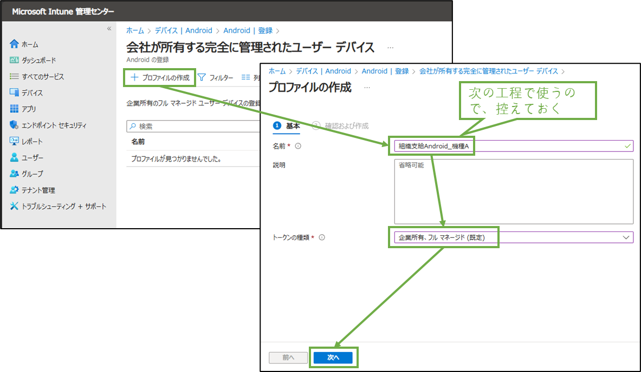Screen dimensions: 641x372
Task: Click the columns icon beside フィルター
Action: coord(245,77)
